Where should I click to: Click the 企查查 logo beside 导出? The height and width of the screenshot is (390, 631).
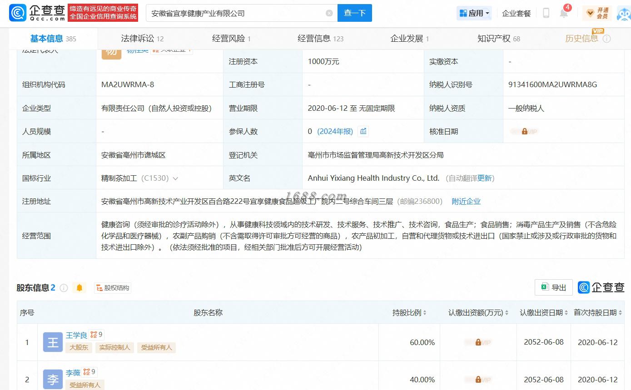coord(601,287)
